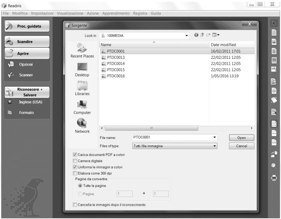Screen dimensions: 281x219
Task: Click the file list scroll left arrow
Action: 102,128
